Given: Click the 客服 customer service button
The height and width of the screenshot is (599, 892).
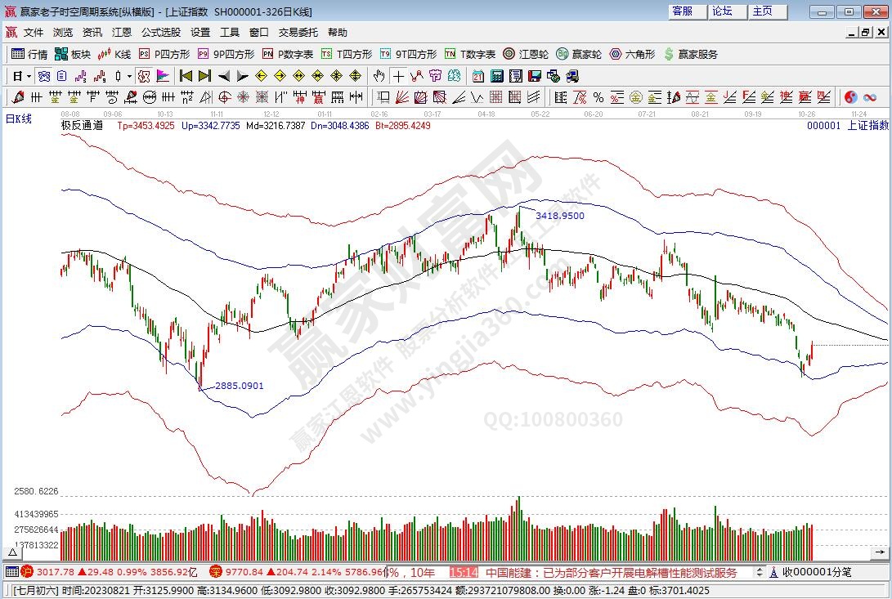Looking at the screenshot, I should pyautogui.click(x=682, y=11).
